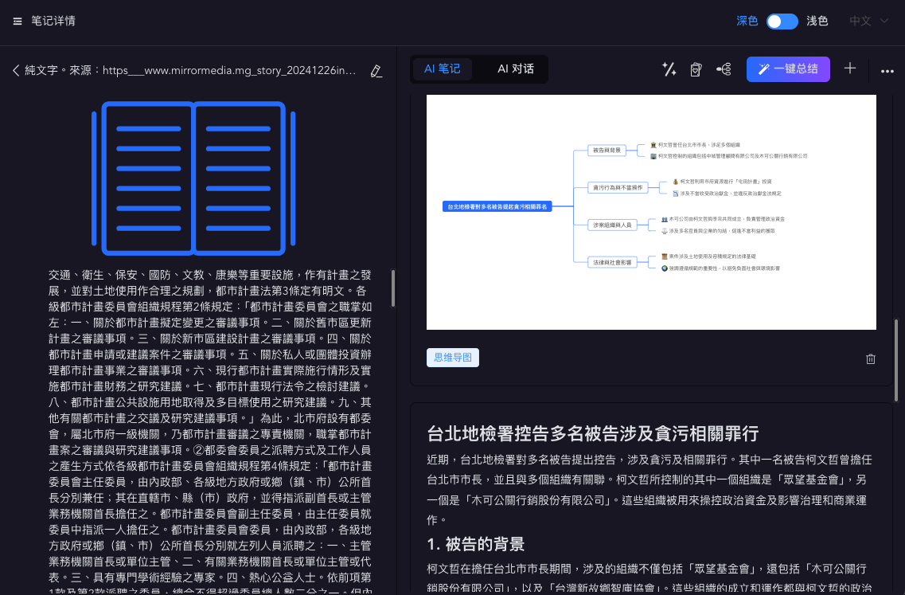Open the clipboard notes icon in toolbar
905x595 pixels.
(696, 69)
